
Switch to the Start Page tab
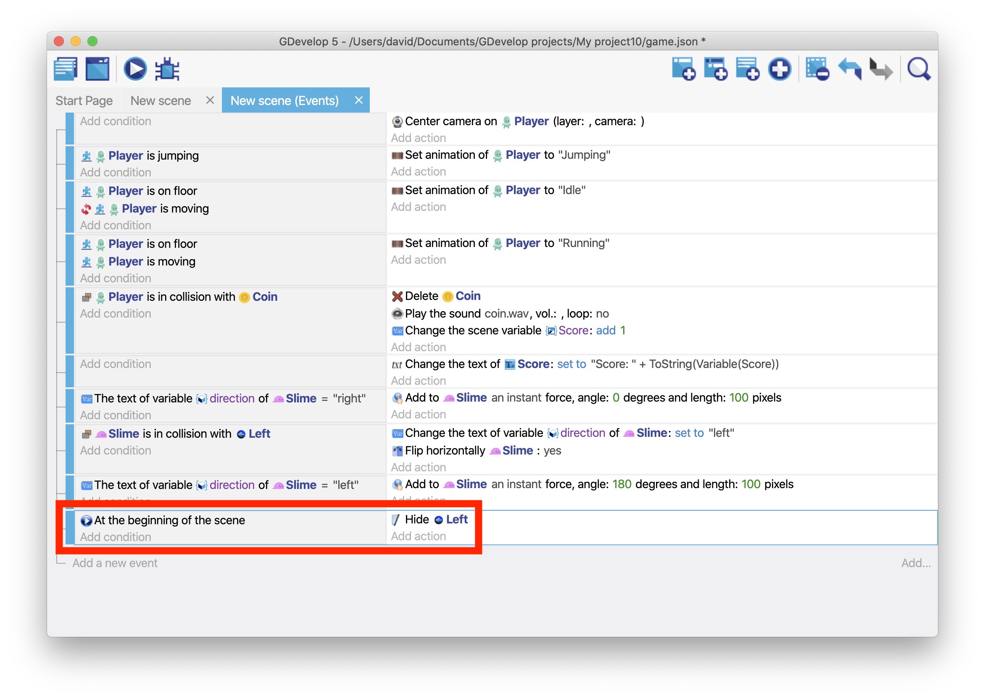click(84, 101)
